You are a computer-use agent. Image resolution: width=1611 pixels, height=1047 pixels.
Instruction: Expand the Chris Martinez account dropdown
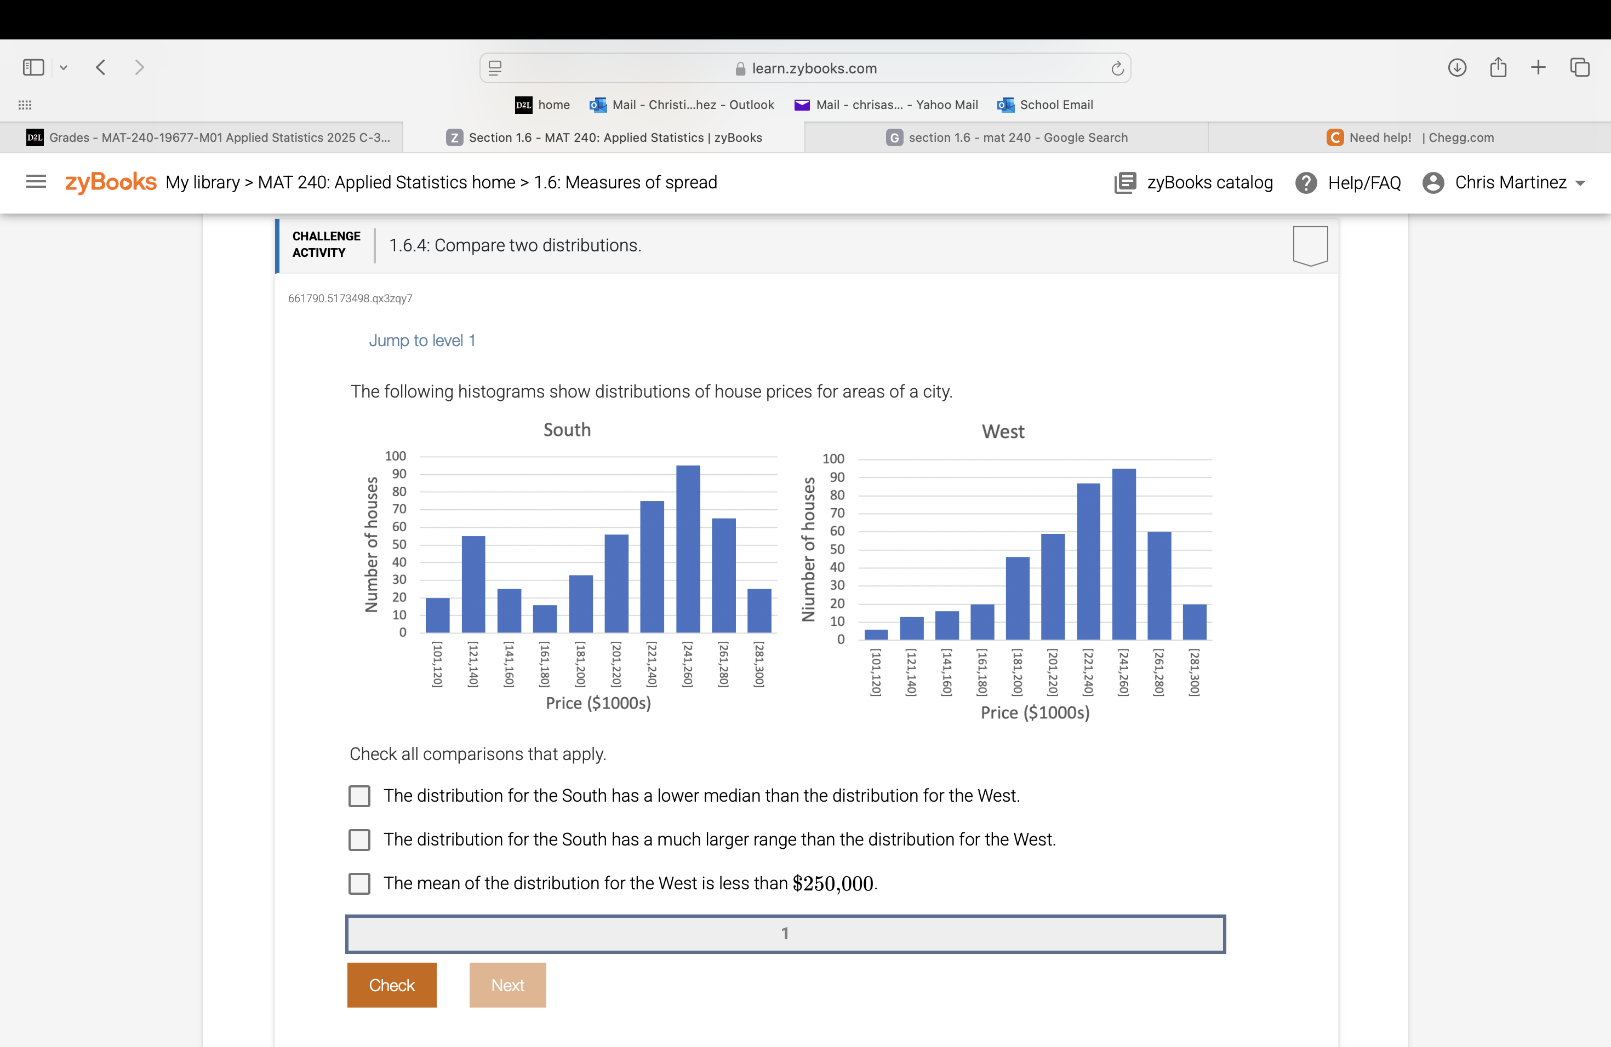1580,183
